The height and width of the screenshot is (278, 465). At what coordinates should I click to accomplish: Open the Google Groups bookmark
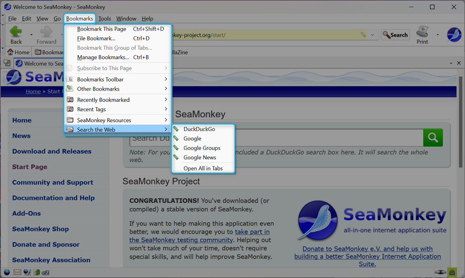click(x=203, y=148)
